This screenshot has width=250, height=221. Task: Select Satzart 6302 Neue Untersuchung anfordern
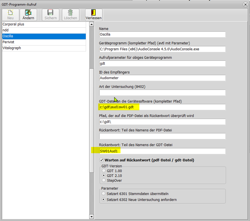(104, 200)
